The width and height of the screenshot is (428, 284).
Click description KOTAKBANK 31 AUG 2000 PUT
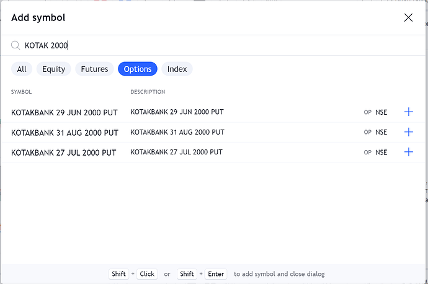click(177, 132)
